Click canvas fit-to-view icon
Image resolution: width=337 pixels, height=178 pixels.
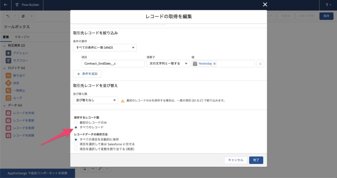pos(100,169)
